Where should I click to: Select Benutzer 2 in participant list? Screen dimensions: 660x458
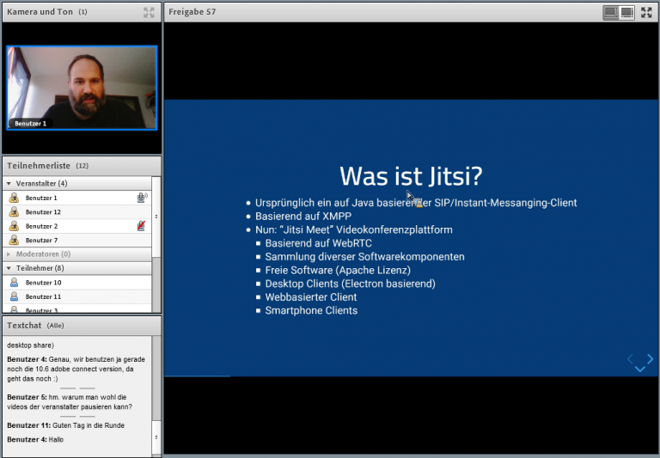coord(77,226)
